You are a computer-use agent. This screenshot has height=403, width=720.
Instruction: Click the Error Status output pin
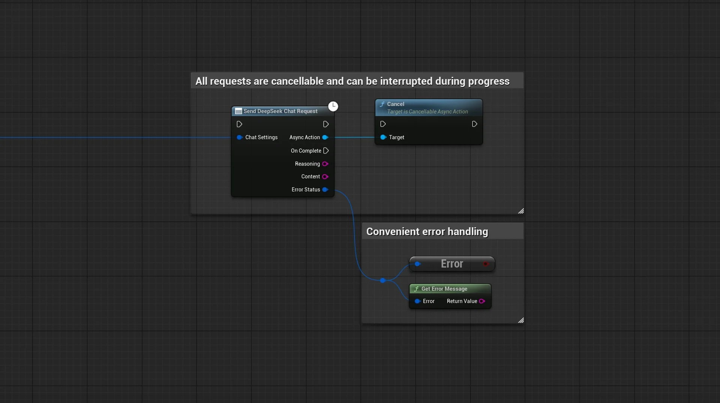(325, 190)
